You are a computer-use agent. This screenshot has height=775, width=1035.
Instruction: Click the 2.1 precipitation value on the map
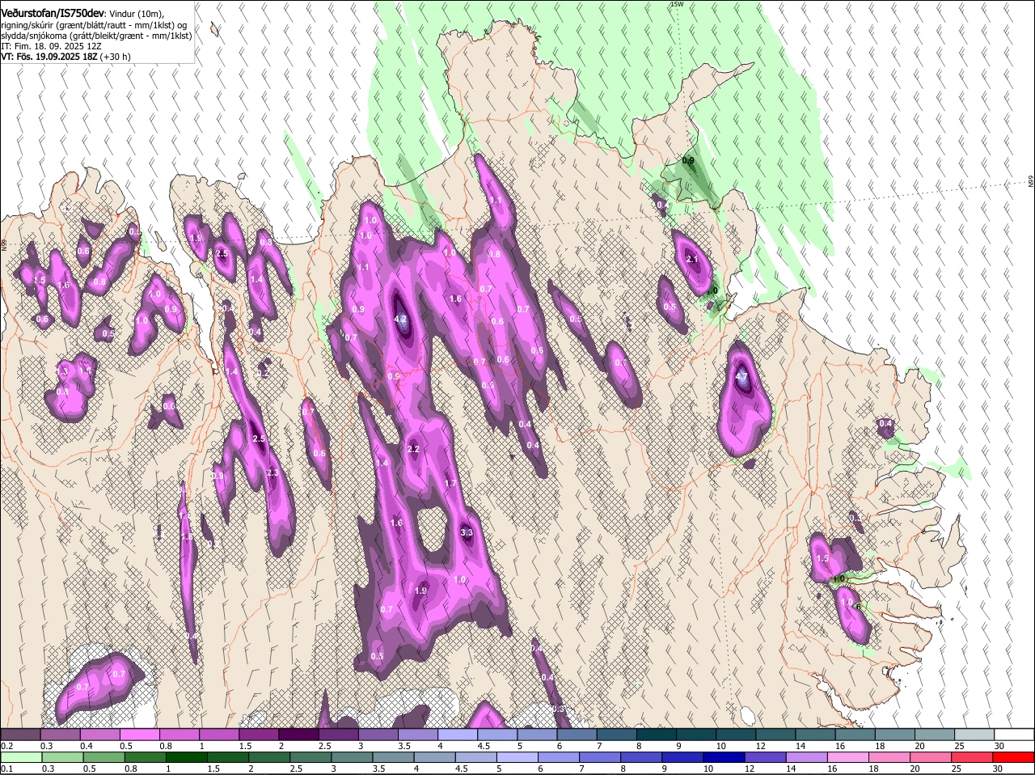pyautogui.click(x=691, y=260)
